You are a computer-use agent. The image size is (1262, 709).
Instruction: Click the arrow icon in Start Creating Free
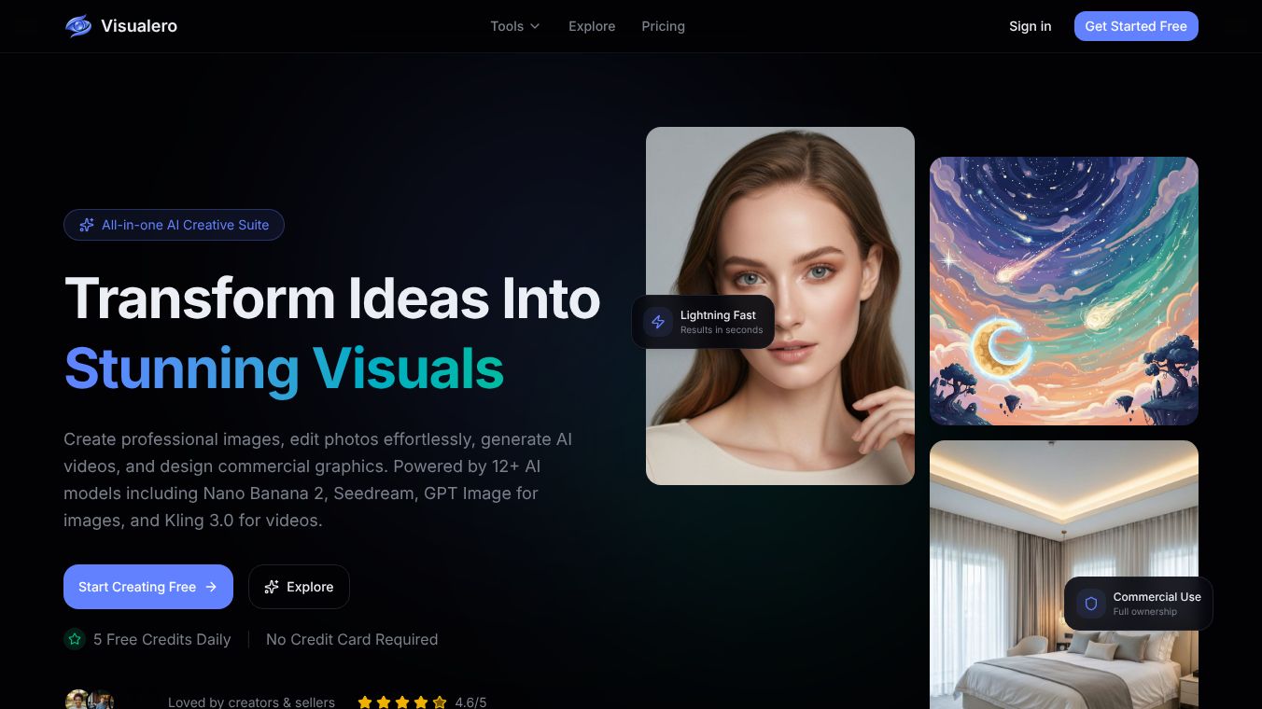[x=212, y=587]
